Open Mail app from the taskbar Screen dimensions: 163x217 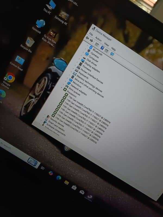(82, 192)
